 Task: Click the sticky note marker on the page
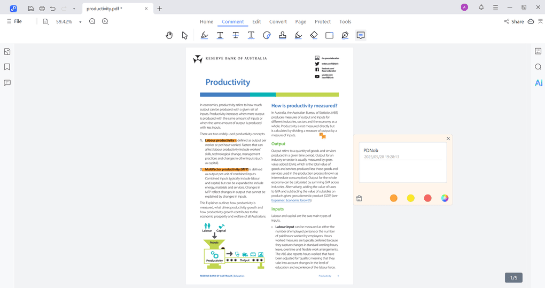(323, 136)
